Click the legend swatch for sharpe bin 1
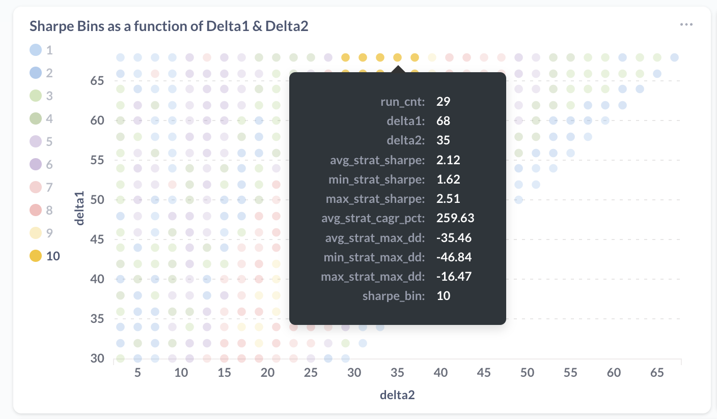The height and width of the screenshot is (419, 717). pyautogui.click(x=35, y=50)
